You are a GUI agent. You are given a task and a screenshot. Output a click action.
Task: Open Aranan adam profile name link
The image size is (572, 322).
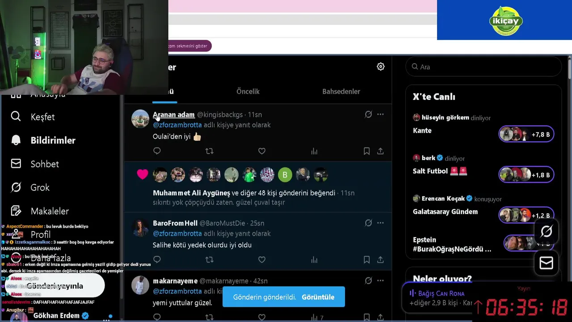click(x=174, y=114)
